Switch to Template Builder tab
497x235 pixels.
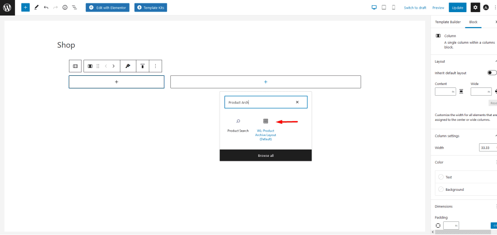[x=447, y=22]
